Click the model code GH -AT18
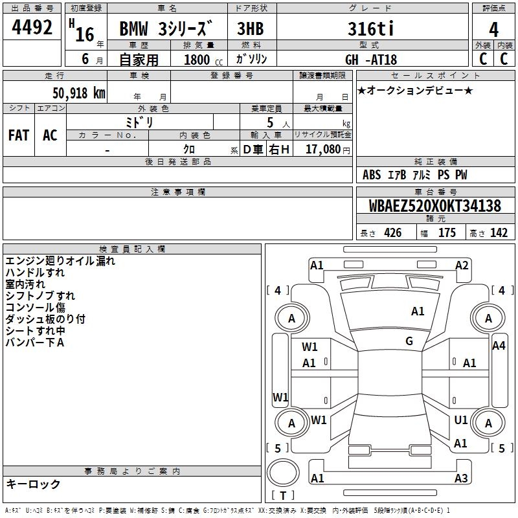 point(371,60)
